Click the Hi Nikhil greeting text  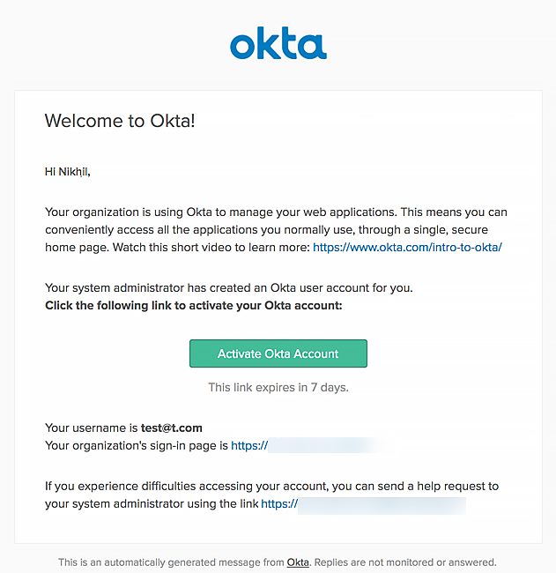pos(68,172)
